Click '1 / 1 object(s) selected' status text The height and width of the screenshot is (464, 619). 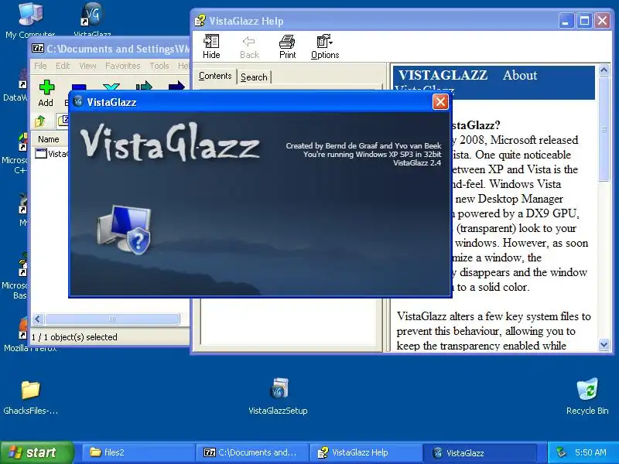[x=74, y=337]
